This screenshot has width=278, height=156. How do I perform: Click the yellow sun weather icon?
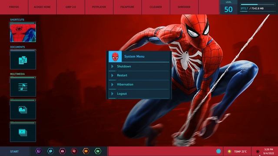click(x=229, y=151)
